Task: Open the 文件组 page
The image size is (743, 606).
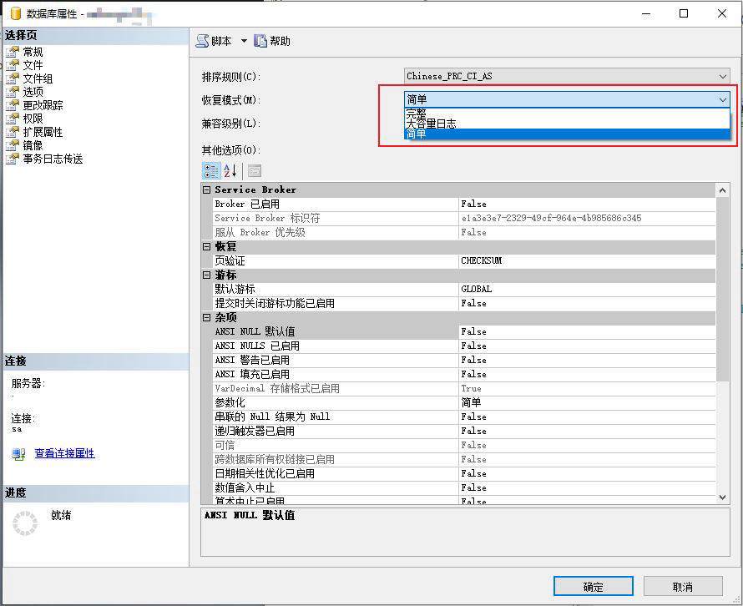Action: coord(38,78)
